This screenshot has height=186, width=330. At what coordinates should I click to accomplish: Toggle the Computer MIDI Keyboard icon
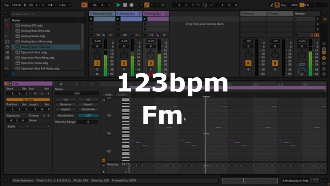pyautogui.click(x=277, y=5)
